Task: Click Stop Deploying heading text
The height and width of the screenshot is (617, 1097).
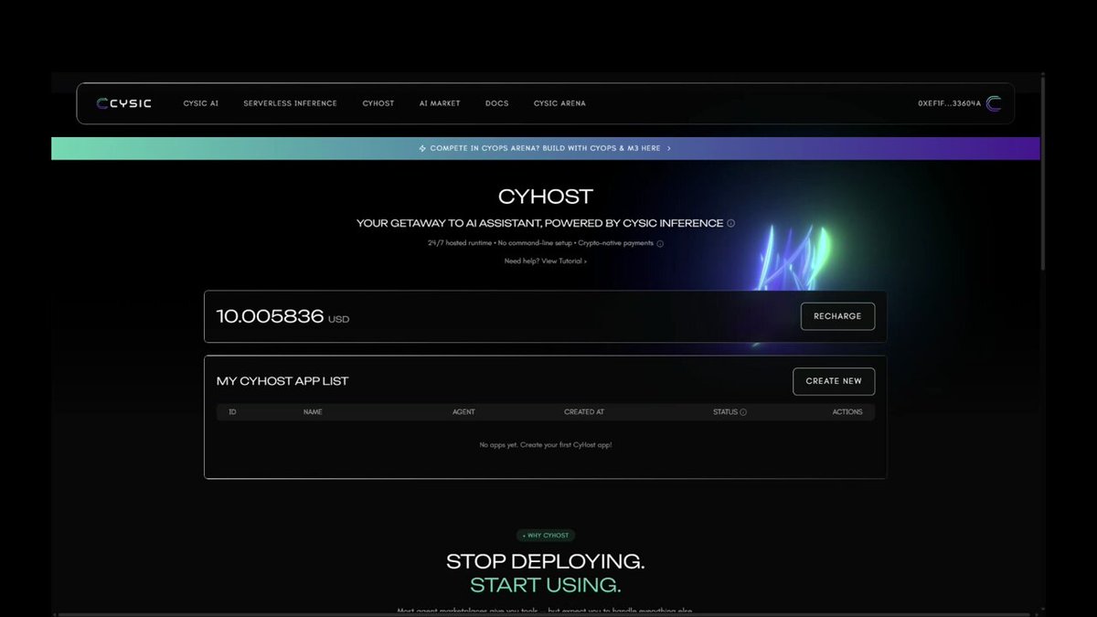Action: [x=546, y=561]
